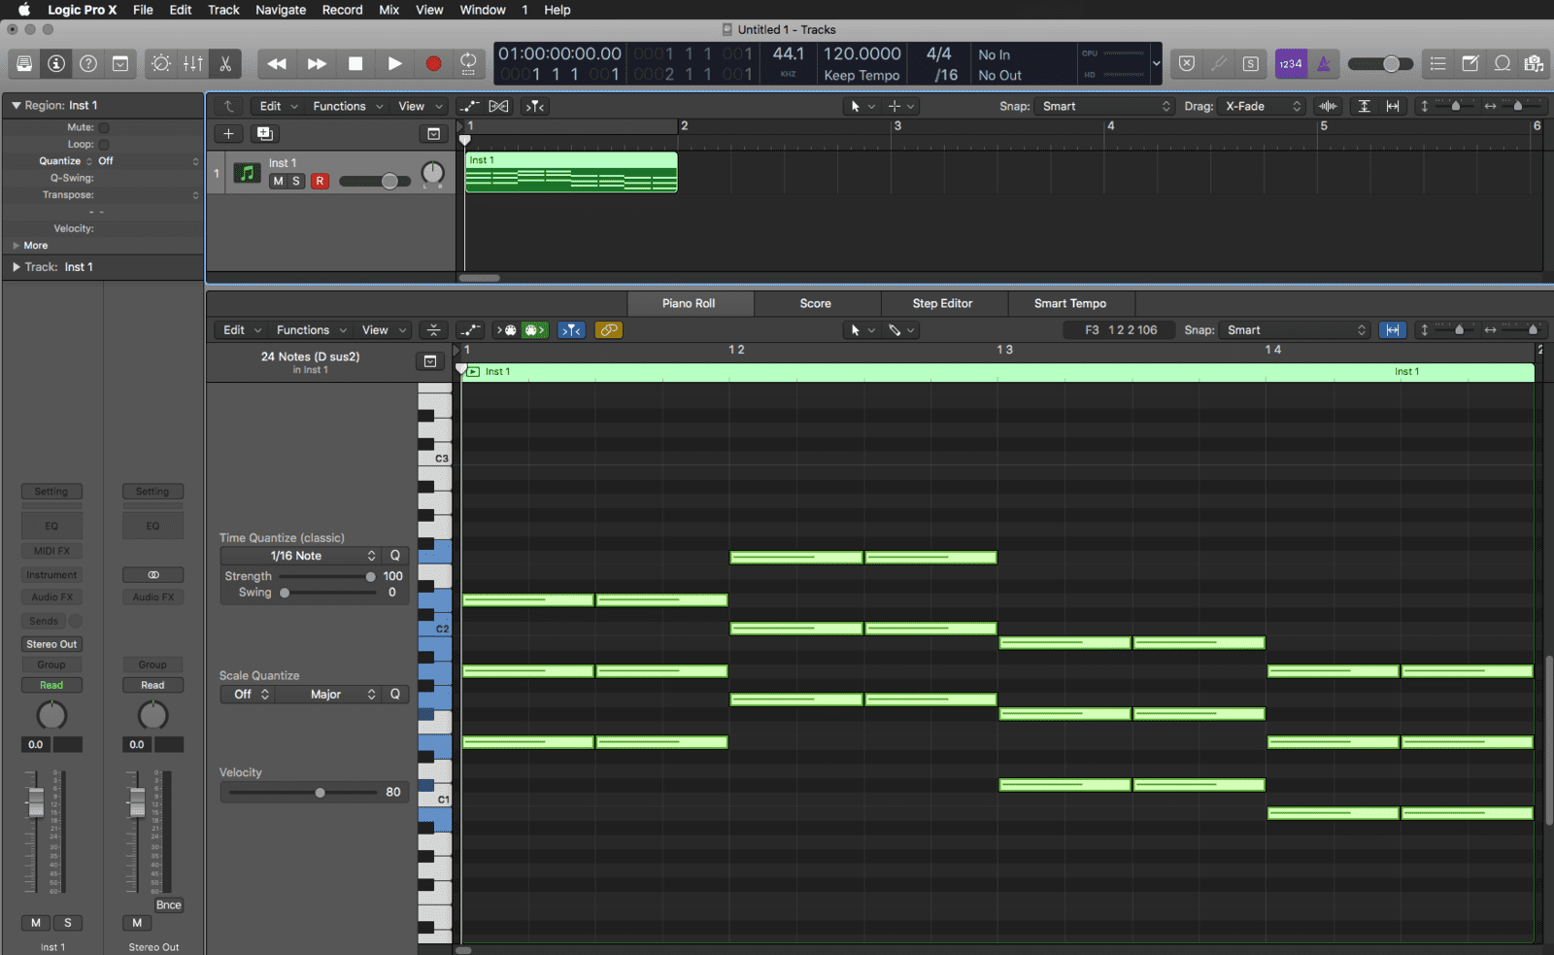Open the Tracks area Snap dropdown
The height and width of the screenshot is (955, 1554).
pyautogui.click(x=1105, y=106)
